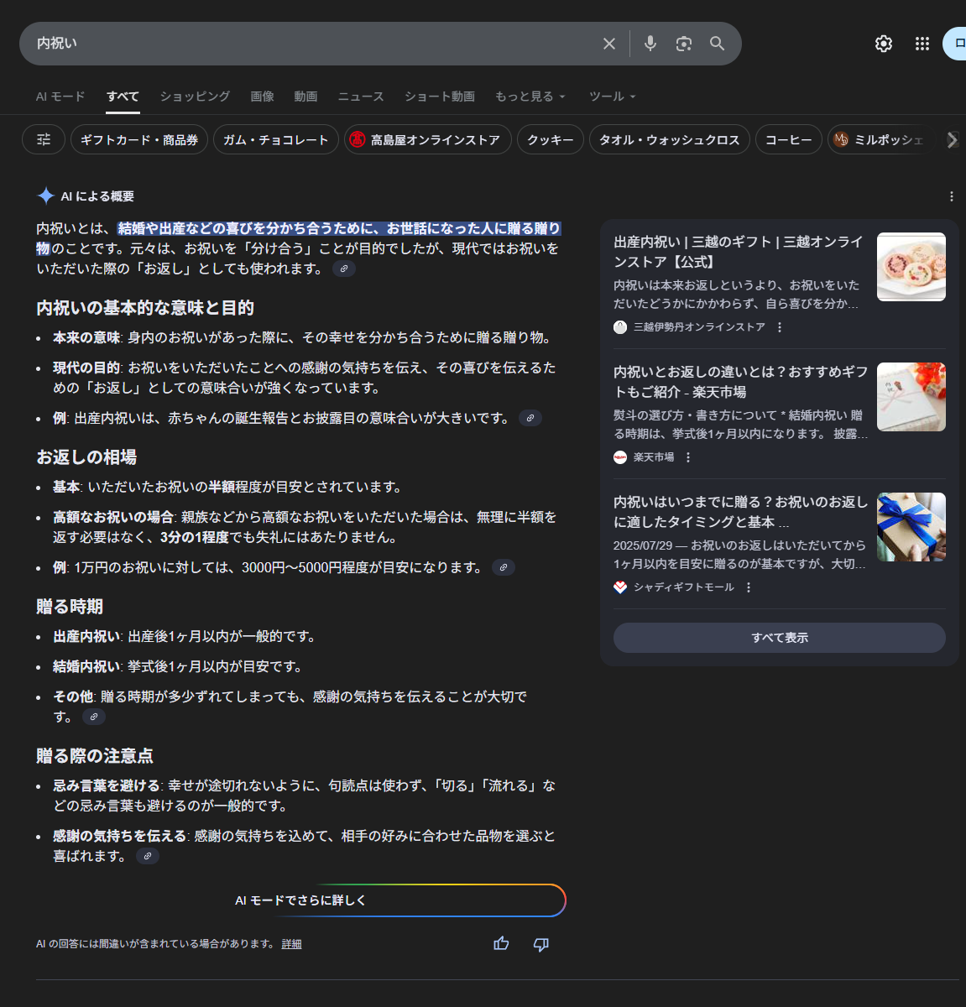
Task: Open the Google apps grid
Action: coord(922,44)
